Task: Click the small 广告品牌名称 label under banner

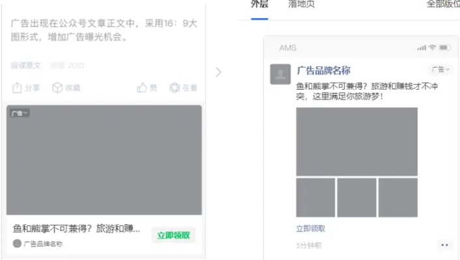Action: pos(43,244)
